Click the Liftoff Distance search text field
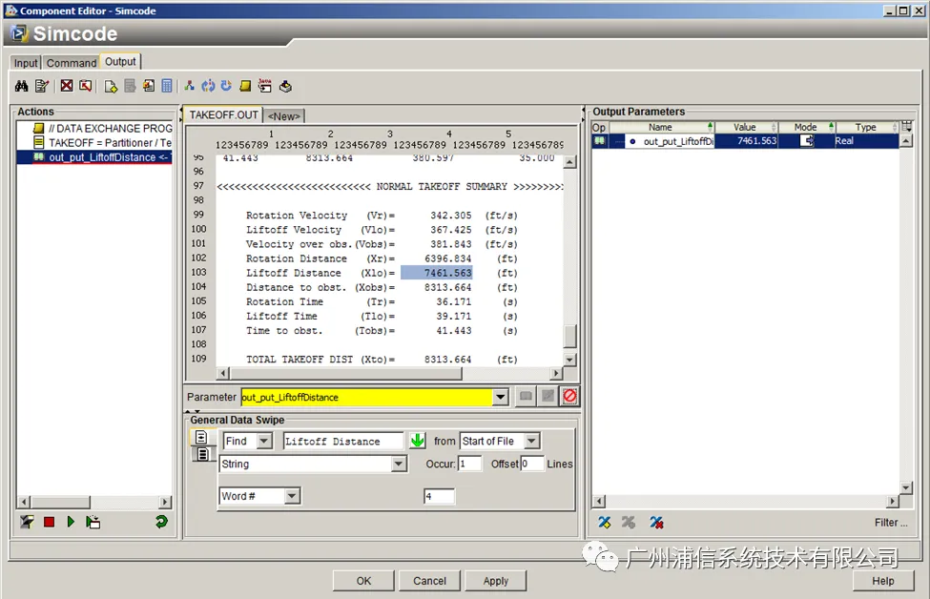930x599 pixels. pyautogui.click(x=342, y=441)
